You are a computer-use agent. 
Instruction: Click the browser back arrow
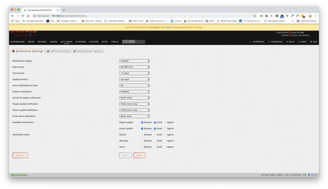pos(12,16)
